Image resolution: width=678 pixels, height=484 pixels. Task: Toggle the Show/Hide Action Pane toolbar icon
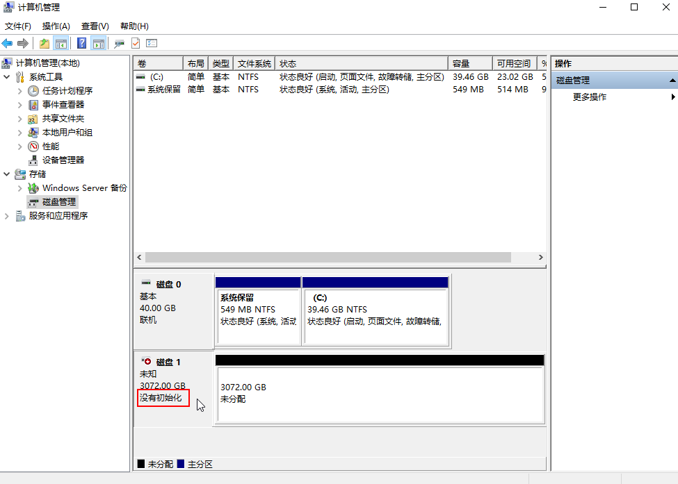99,43
